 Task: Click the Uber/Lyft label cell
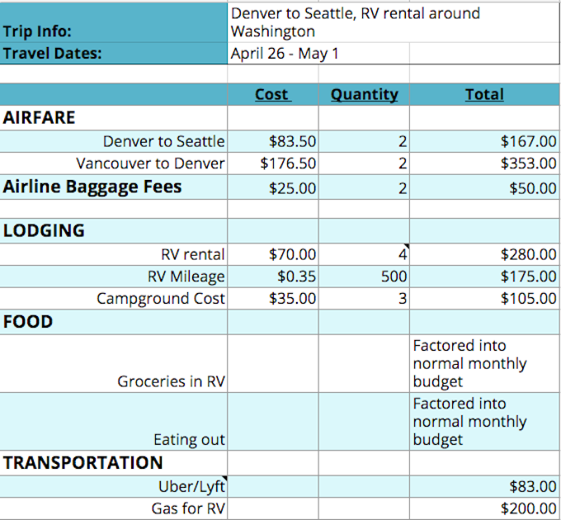tap(191, 486)
